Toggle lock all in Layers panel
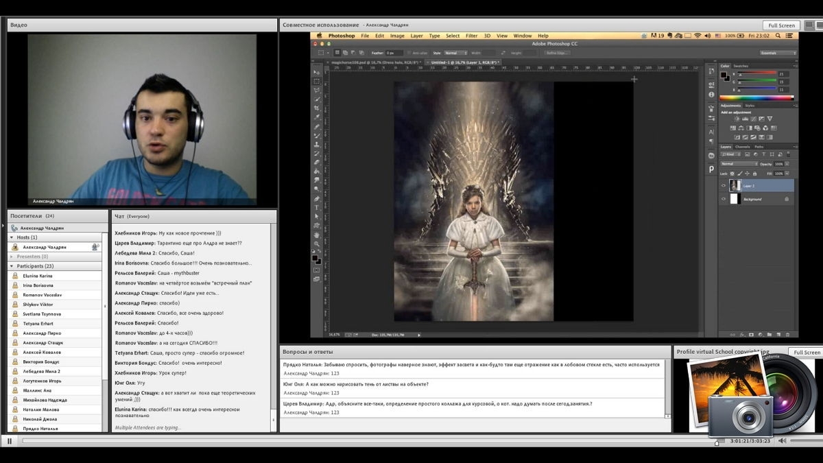 (755, 174)
